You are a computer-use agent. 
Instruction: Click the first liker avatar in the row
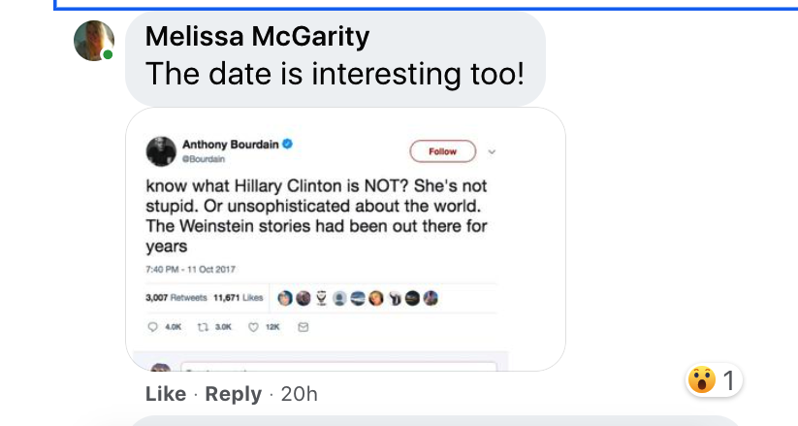click(285, 298)
